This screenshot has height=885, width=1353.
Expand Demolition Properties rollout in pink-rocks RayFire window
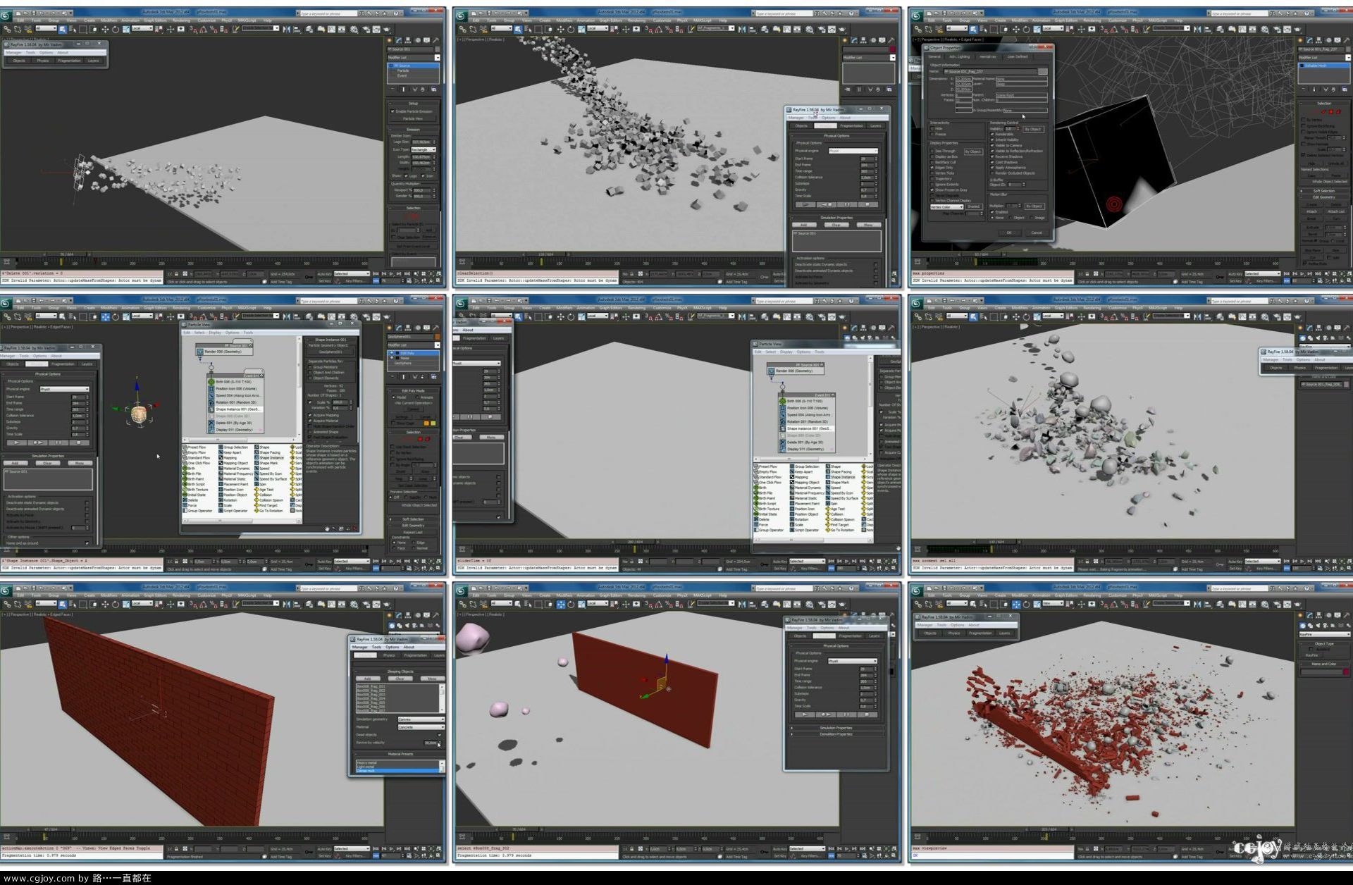(x=836, y=734)
